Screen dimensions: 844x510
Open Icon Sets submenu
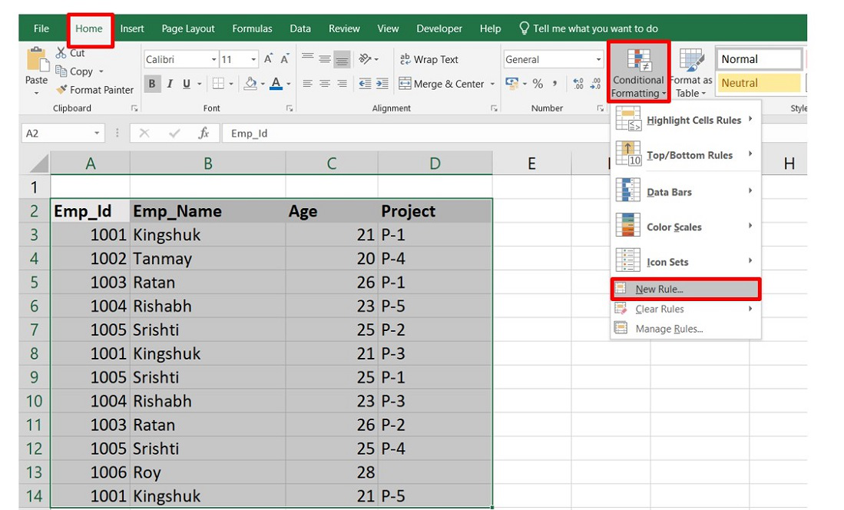pyautogui.click(x=685, y=262)
